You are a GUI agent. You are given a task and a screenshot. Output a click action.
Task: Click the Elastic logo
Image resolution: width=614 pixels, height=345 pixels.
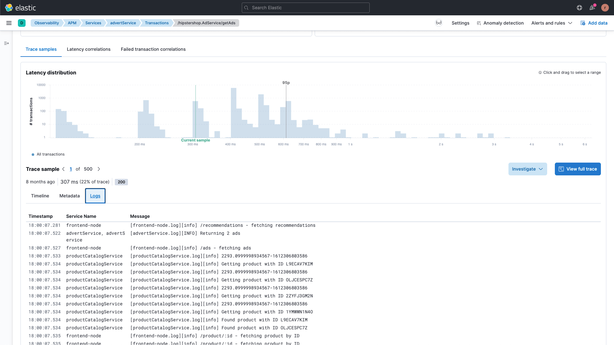[x=20, y=8]
